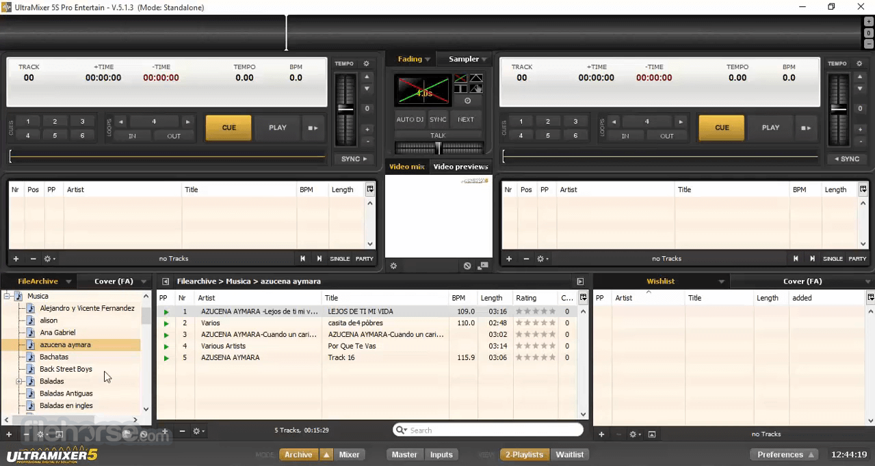Image resolution: width=875 pixels, height=466 pixels.
Task: Open left playlist settings gear dropdown
Action: [x=49, y=259]
